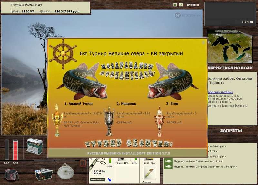Click the ЕДА food level bar

[x=7, y=150]
